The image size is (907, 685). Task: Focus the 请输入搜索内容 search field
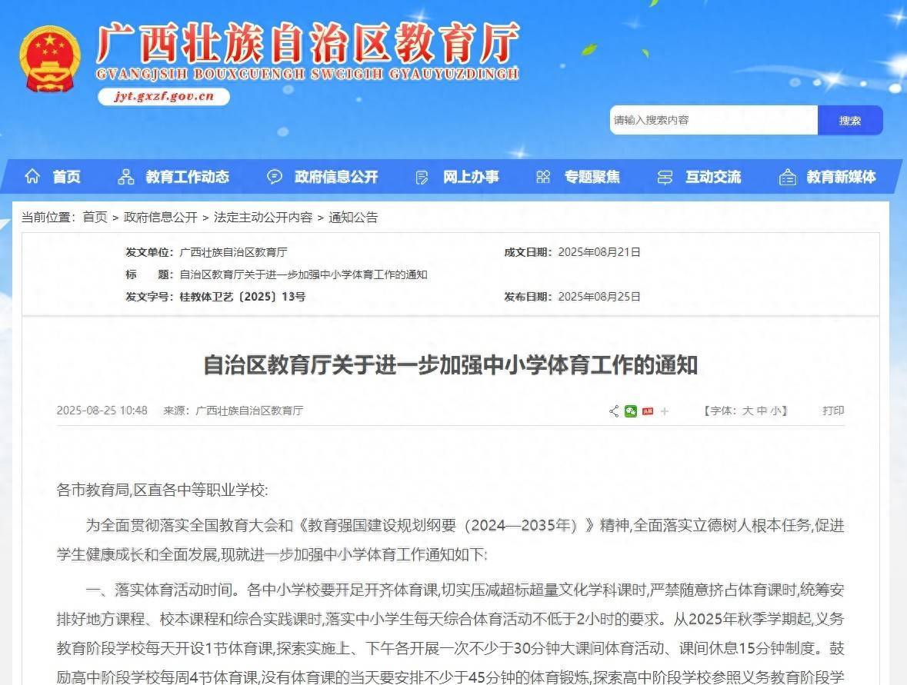tap(713, 121)
